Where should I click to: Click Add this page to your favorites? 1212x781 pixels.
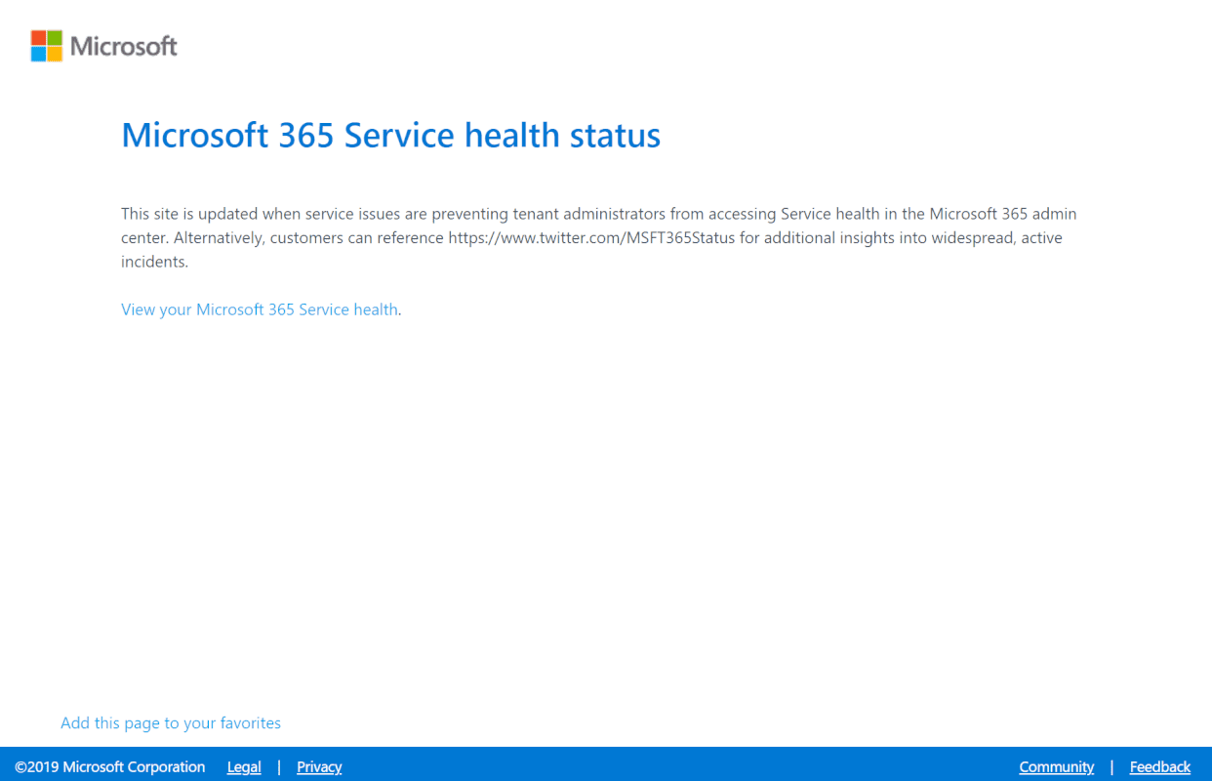(x=171, y=723)
